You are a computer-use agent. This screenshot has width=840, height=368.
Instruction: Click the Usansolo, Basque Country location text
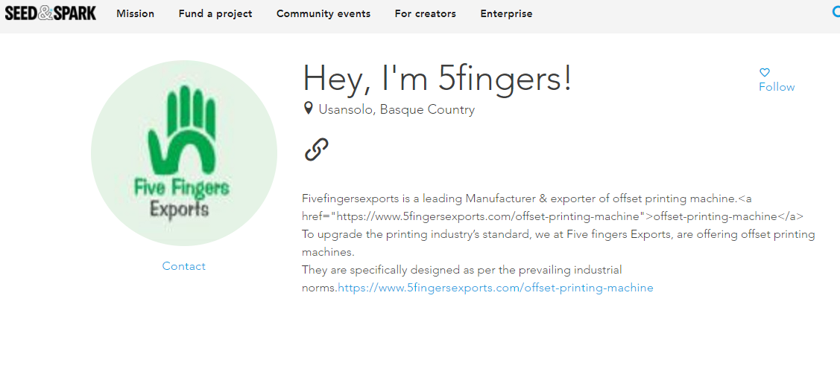click(x=397, y=110)
